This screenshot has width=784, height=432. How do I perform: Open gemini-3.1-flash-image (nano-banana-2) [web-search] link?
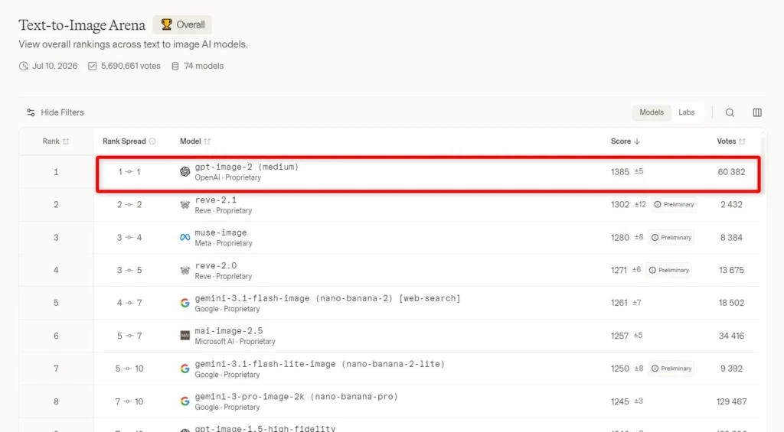coord(328,298)
